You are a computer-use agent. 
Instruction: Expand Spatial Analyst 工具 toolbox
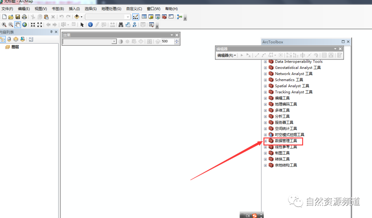266,86
